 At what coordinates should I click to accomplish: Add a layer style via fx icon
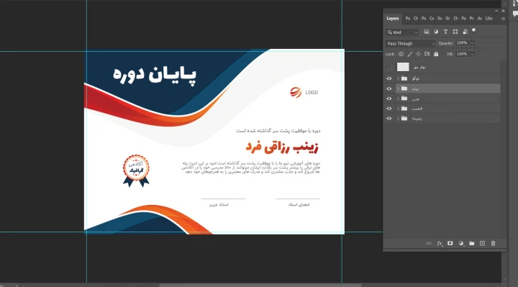pyautogui.click(x=440, y=243)
